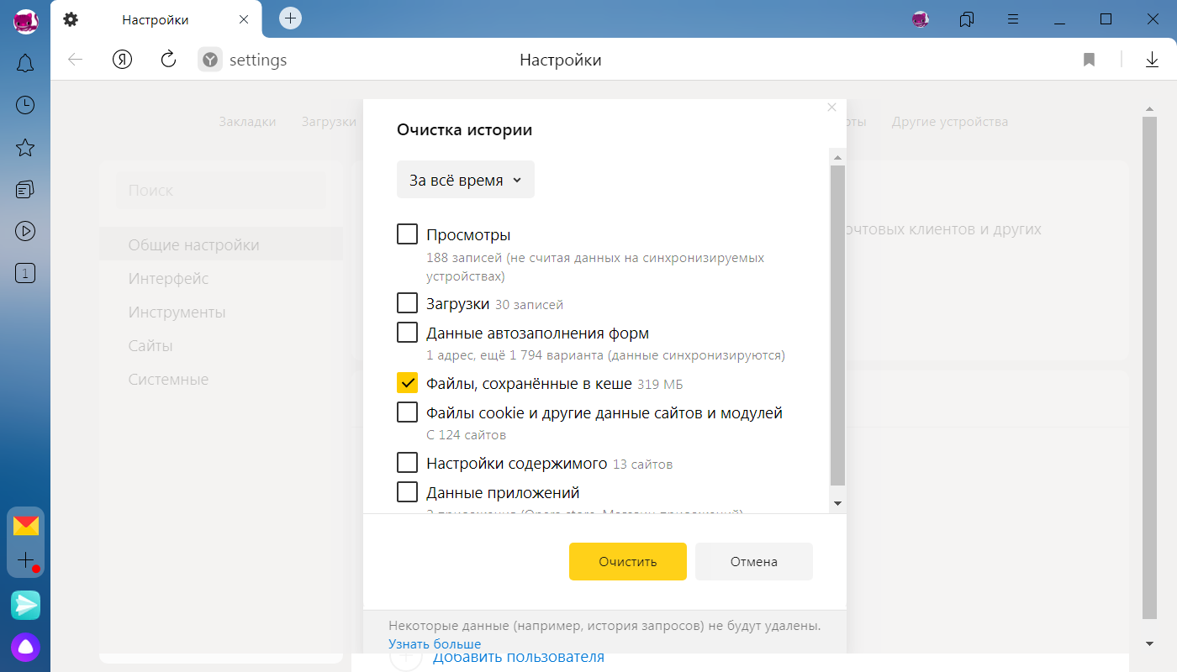Open bookmarks star icon in sidebar

[25, 148]
